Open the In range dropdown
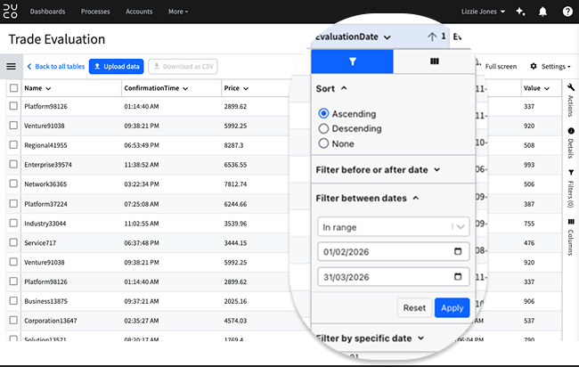 [x=393, y=226]
